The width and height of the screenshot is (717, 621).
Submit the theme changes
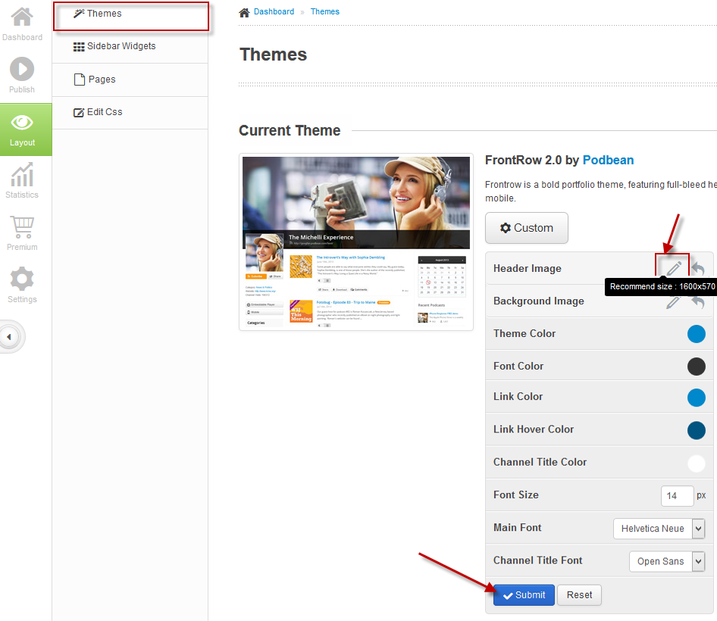pos(524,595)
